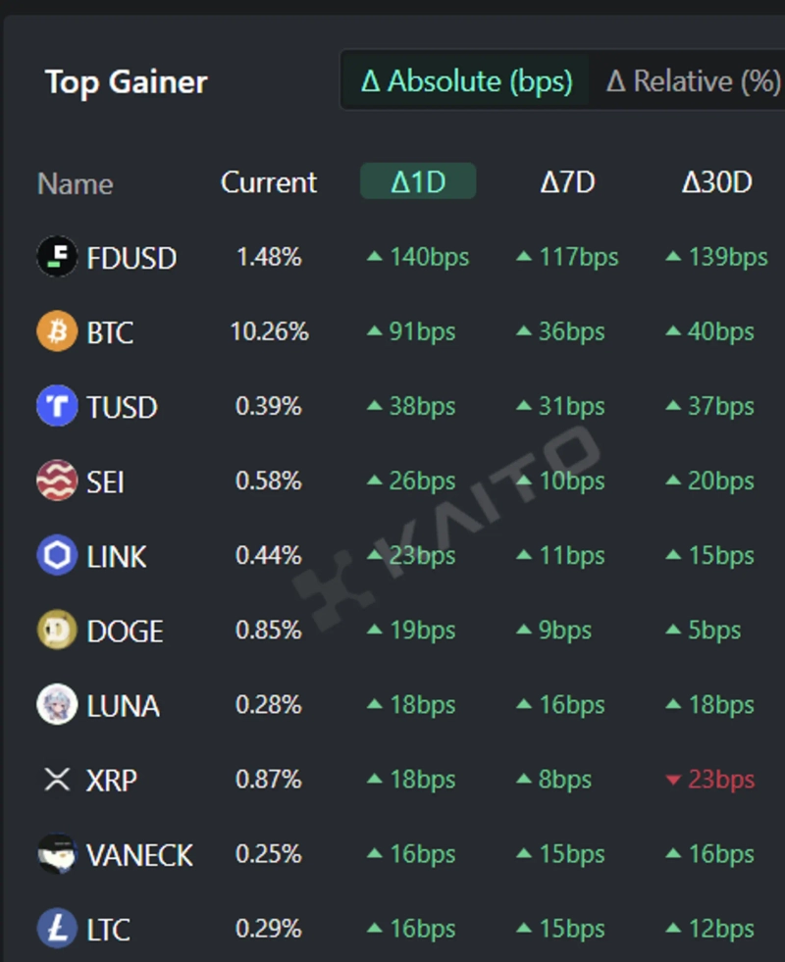This screenshot has height=962, width=785.
Task: Click BTC's 10.26% current value
Action: click(x=269, y=332)
